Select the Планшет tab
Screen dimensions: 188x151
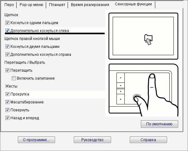[57, 5]
